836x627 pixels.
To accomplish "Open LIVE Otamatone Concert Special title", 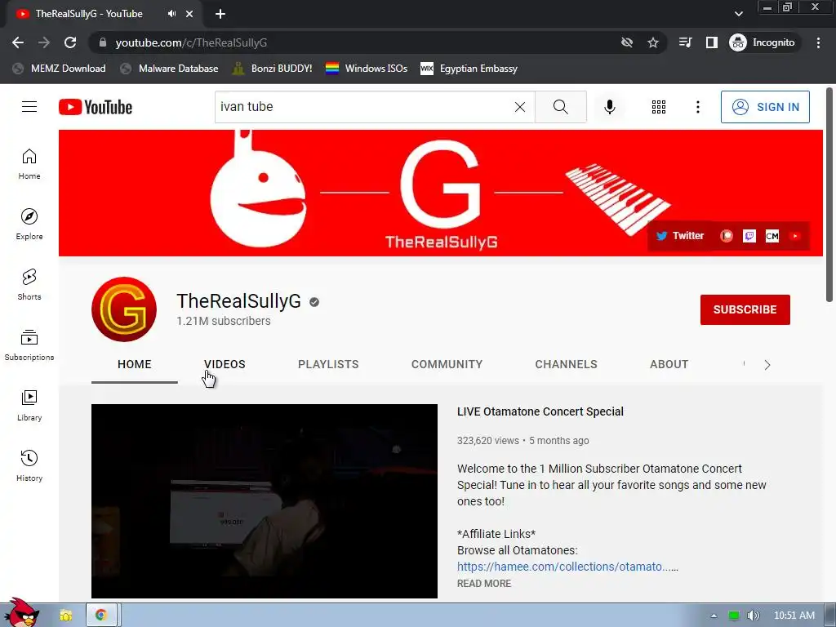I will pyautogui.click(x=540, y=411).
